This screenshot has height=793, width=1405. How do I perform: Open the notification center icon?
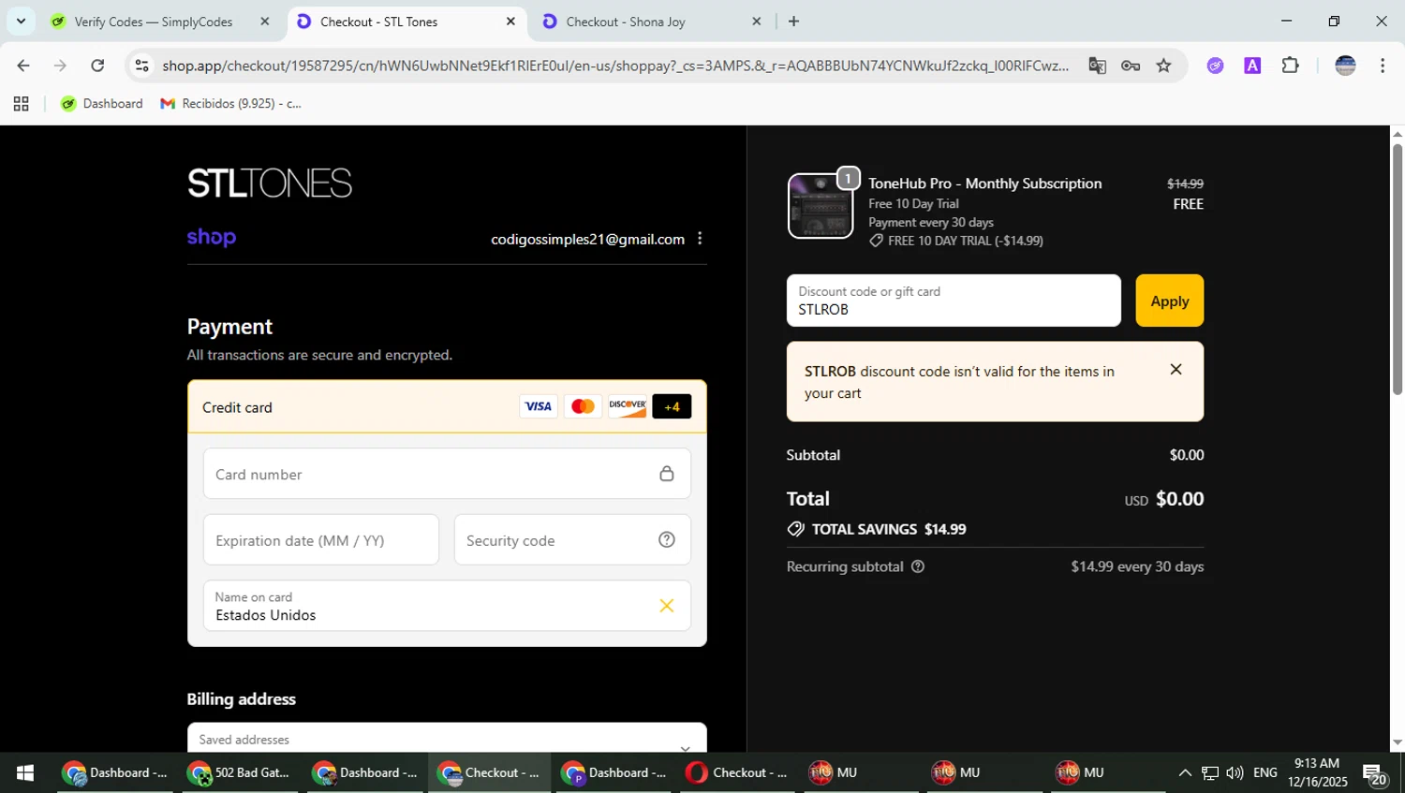[1375, 773]
